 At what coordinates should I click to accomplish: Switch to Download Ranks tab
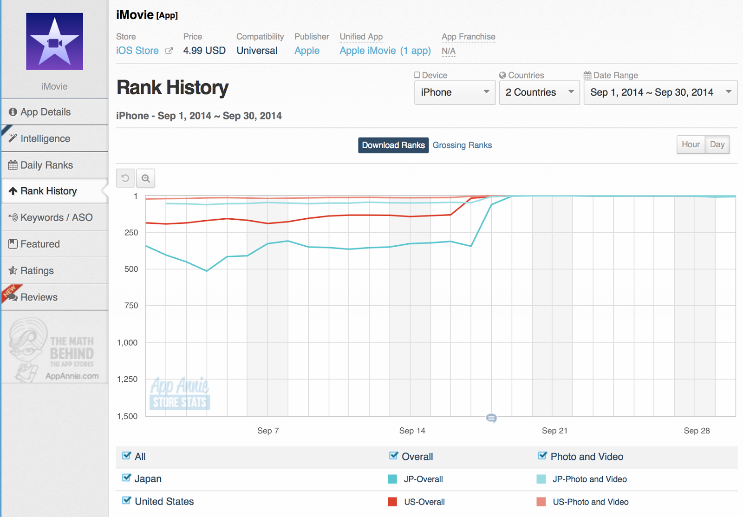click(x=393, y=145)
